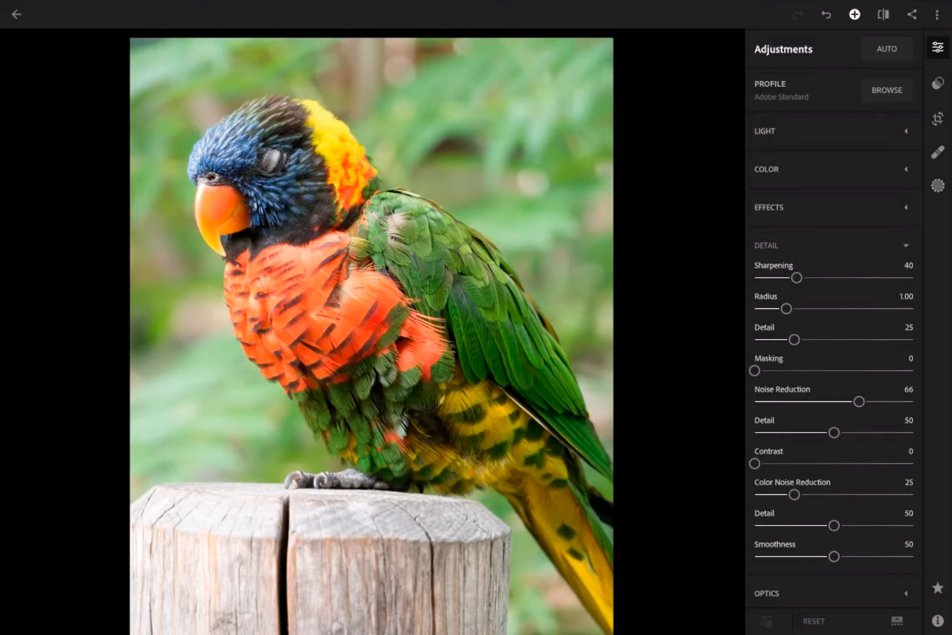Click the parrot photo preview

371,336
